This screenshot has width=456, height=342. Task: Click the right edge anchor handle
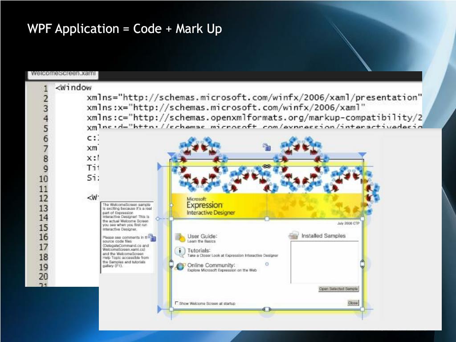coord(362,264)
